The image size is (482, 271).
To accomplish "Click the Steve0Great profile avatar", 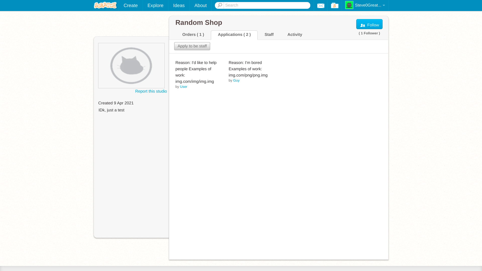I will click(349, 5).
